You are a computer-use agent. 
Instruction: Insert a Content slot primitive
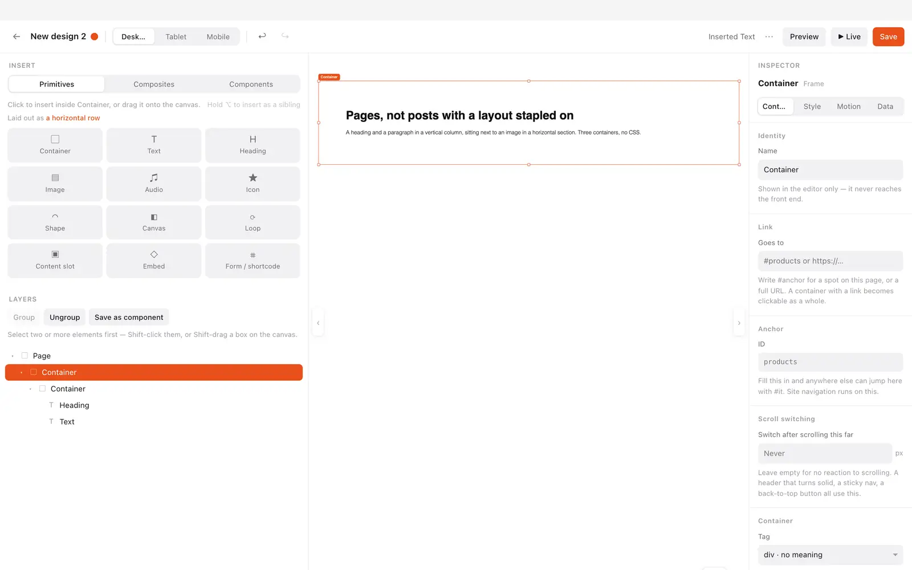(55, 260)
